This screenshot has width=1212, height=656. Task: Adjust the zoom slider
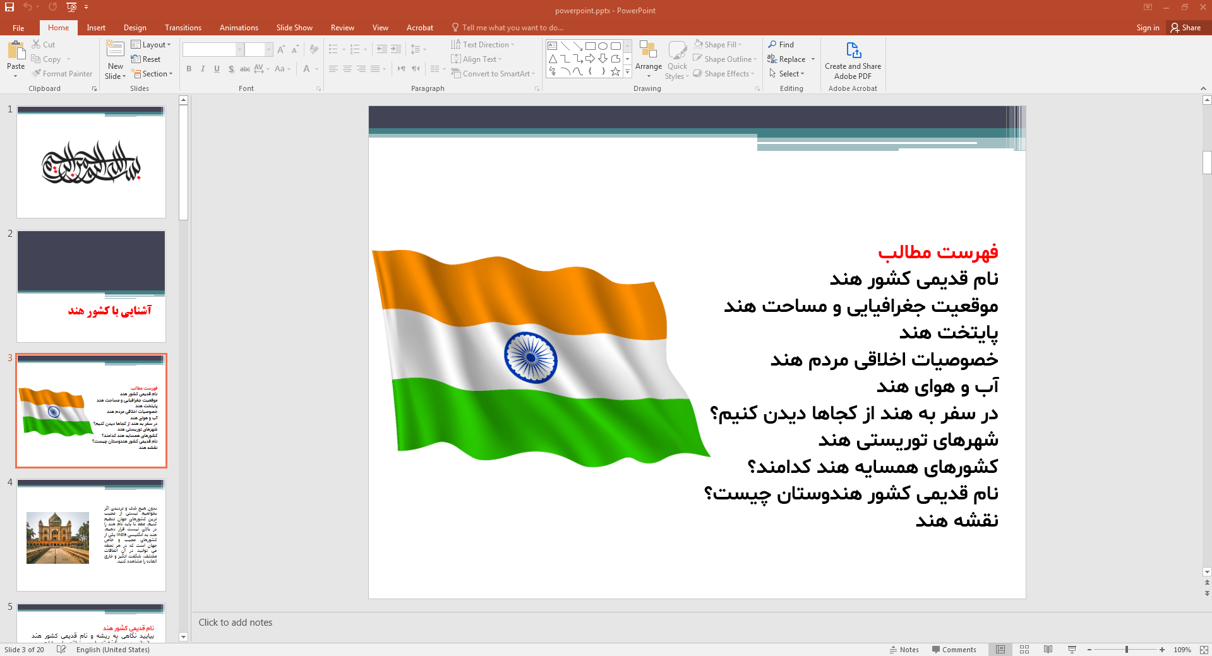point(1127,649)
